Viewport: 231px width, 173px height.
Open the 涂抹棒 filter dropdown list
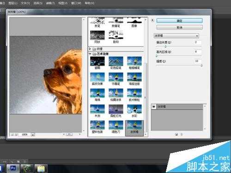176,36
